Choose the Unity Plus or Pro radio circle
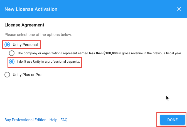The width and height of the screenshot is (187, 127). pos(7,75)
